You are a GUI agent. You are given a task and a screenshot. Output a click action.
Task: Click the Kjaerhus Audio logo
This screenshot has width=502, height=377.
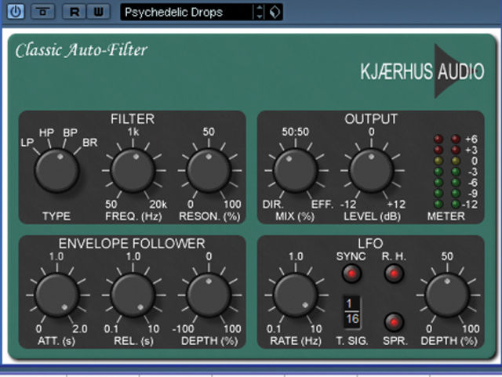click(x=423, y=71)
